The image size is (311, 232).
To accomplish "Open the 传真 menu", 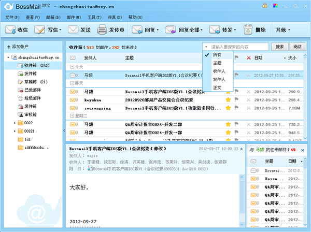I will [115, 18].
